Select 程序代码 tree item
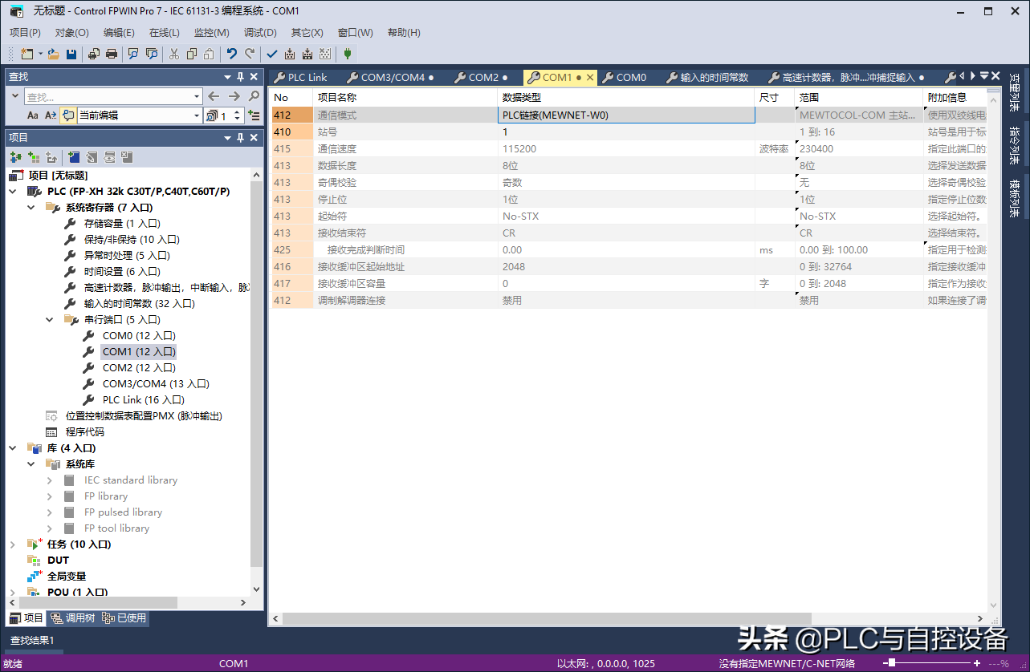Image resolution: width=1030 pixels, height=672 pixels. click(85, 432)
